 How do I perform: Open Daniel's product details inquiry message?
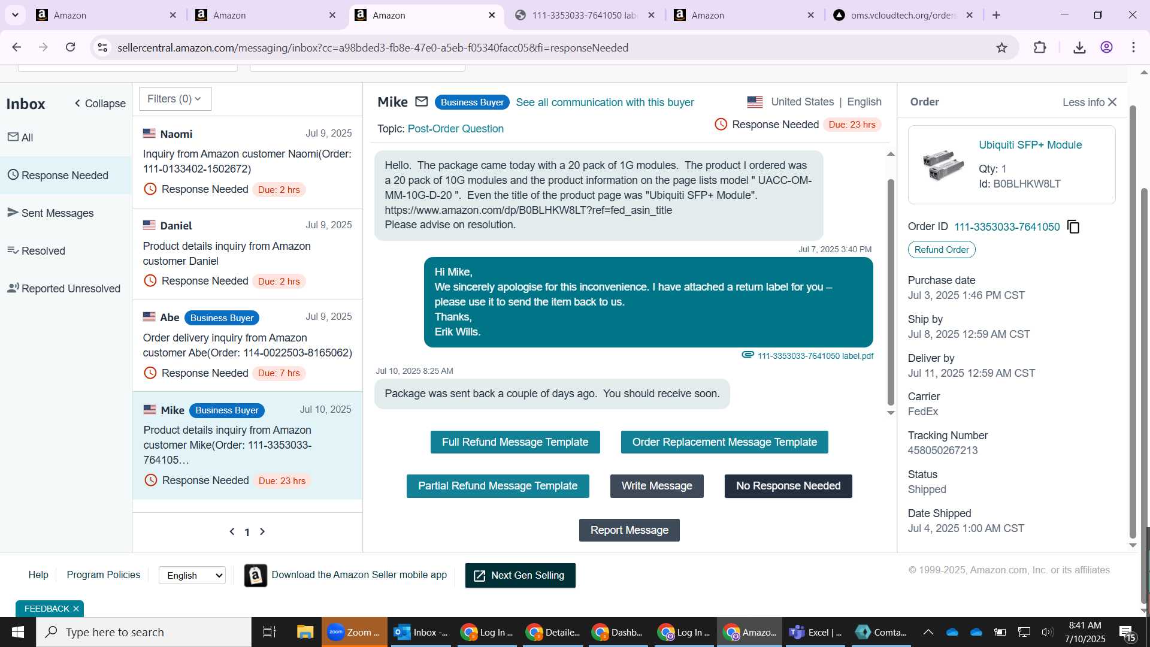point(247,254)
